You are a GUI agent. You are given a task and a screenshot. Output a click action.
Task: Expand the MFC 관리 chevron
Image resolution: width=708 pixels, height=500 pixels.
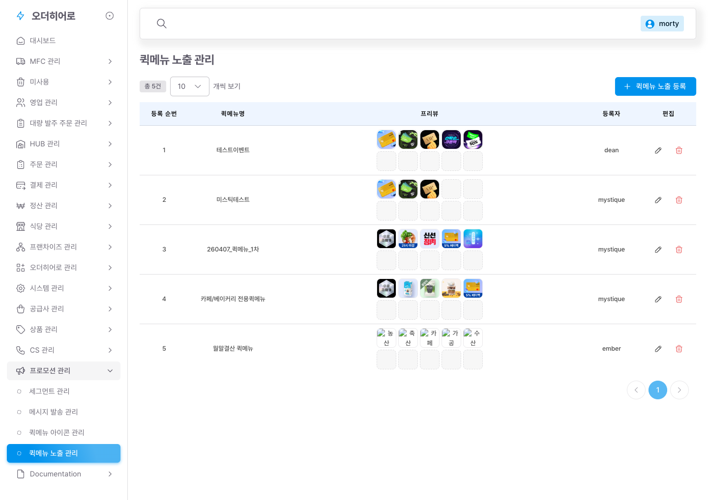pos(110,61)
